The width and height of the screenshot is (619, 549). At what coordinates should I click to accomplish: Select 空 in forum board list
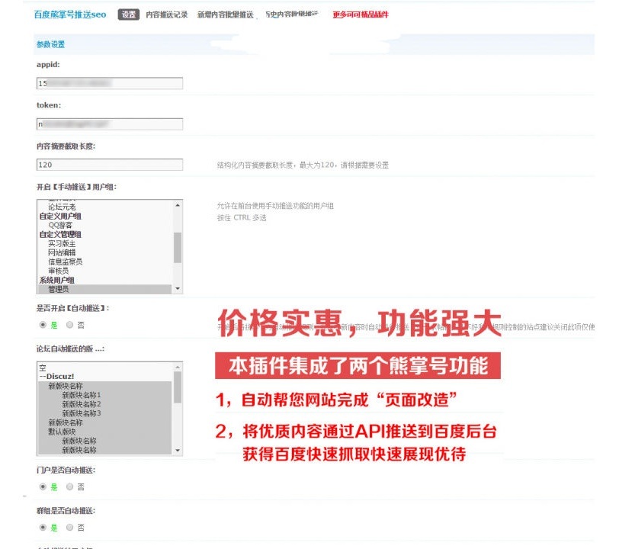[x=43, y=368]
